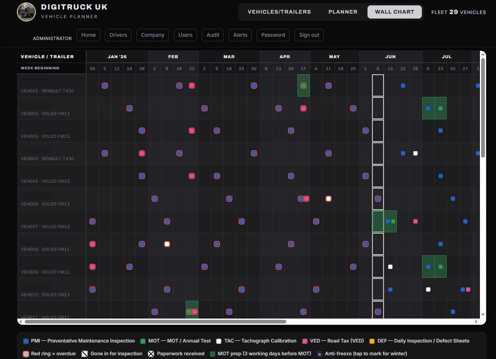Click the 'Paperwork received' legend icon
Screen dimensions: 496x359
click(151, 354)
